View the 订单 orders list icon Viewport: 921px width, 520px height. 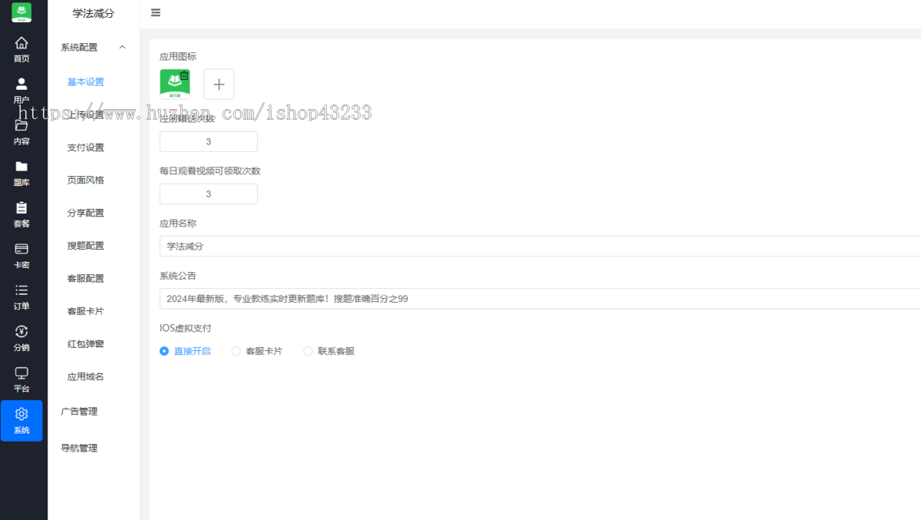click(x=21, y=290)
